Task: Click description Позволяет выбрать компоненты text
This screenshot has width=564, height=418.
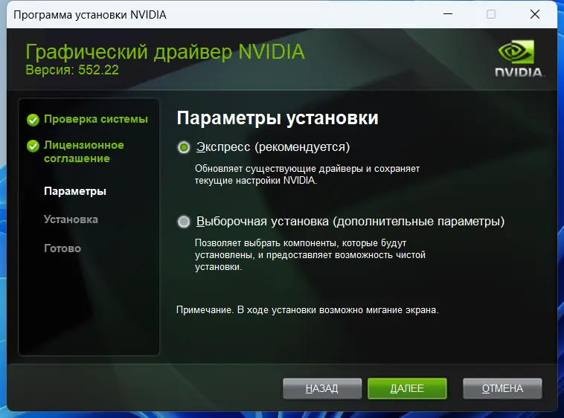Action: pyautogui.click(x=310, y=255)
